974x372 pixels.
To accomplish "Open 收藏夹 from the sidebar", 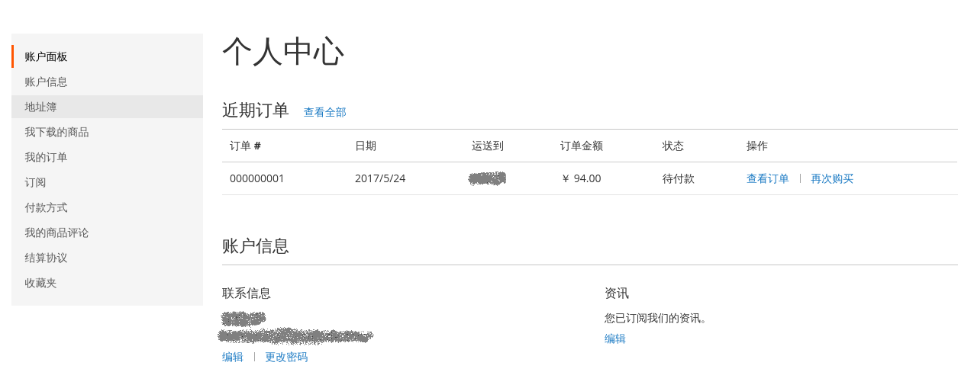I will coord(107,283).
